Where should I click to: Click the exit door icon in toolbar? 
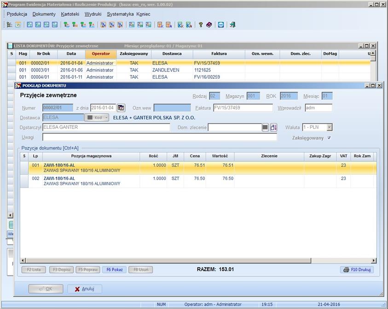tap(232, 25)
